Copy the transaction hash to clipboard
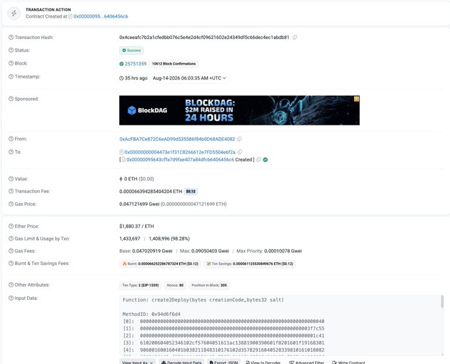 pyautogui.click(x=294, y=37)
